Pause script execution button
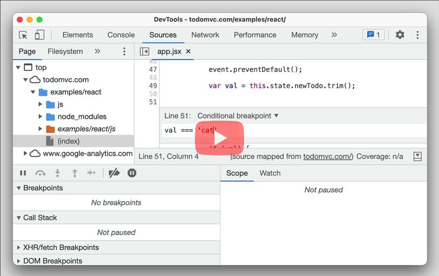Image resolution: width=439 pixels, height=276 pixels. [23, 173]
